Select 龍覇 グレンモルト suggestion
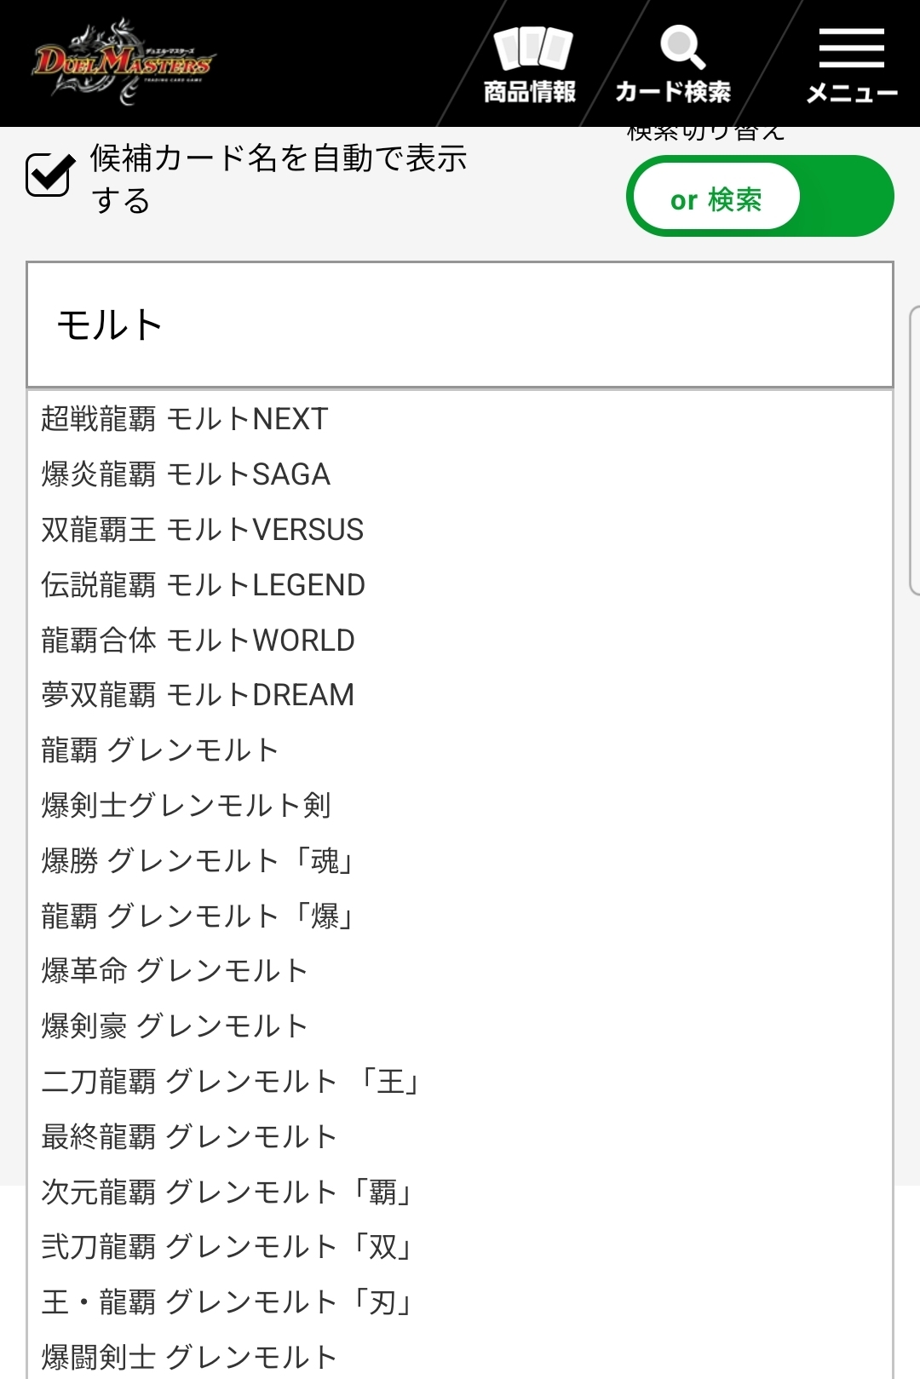920x1379 pixels. [x=160, y=750]
